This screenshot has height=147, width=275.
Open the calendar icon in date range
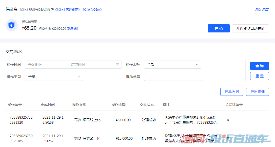click(x=117, y=65)
